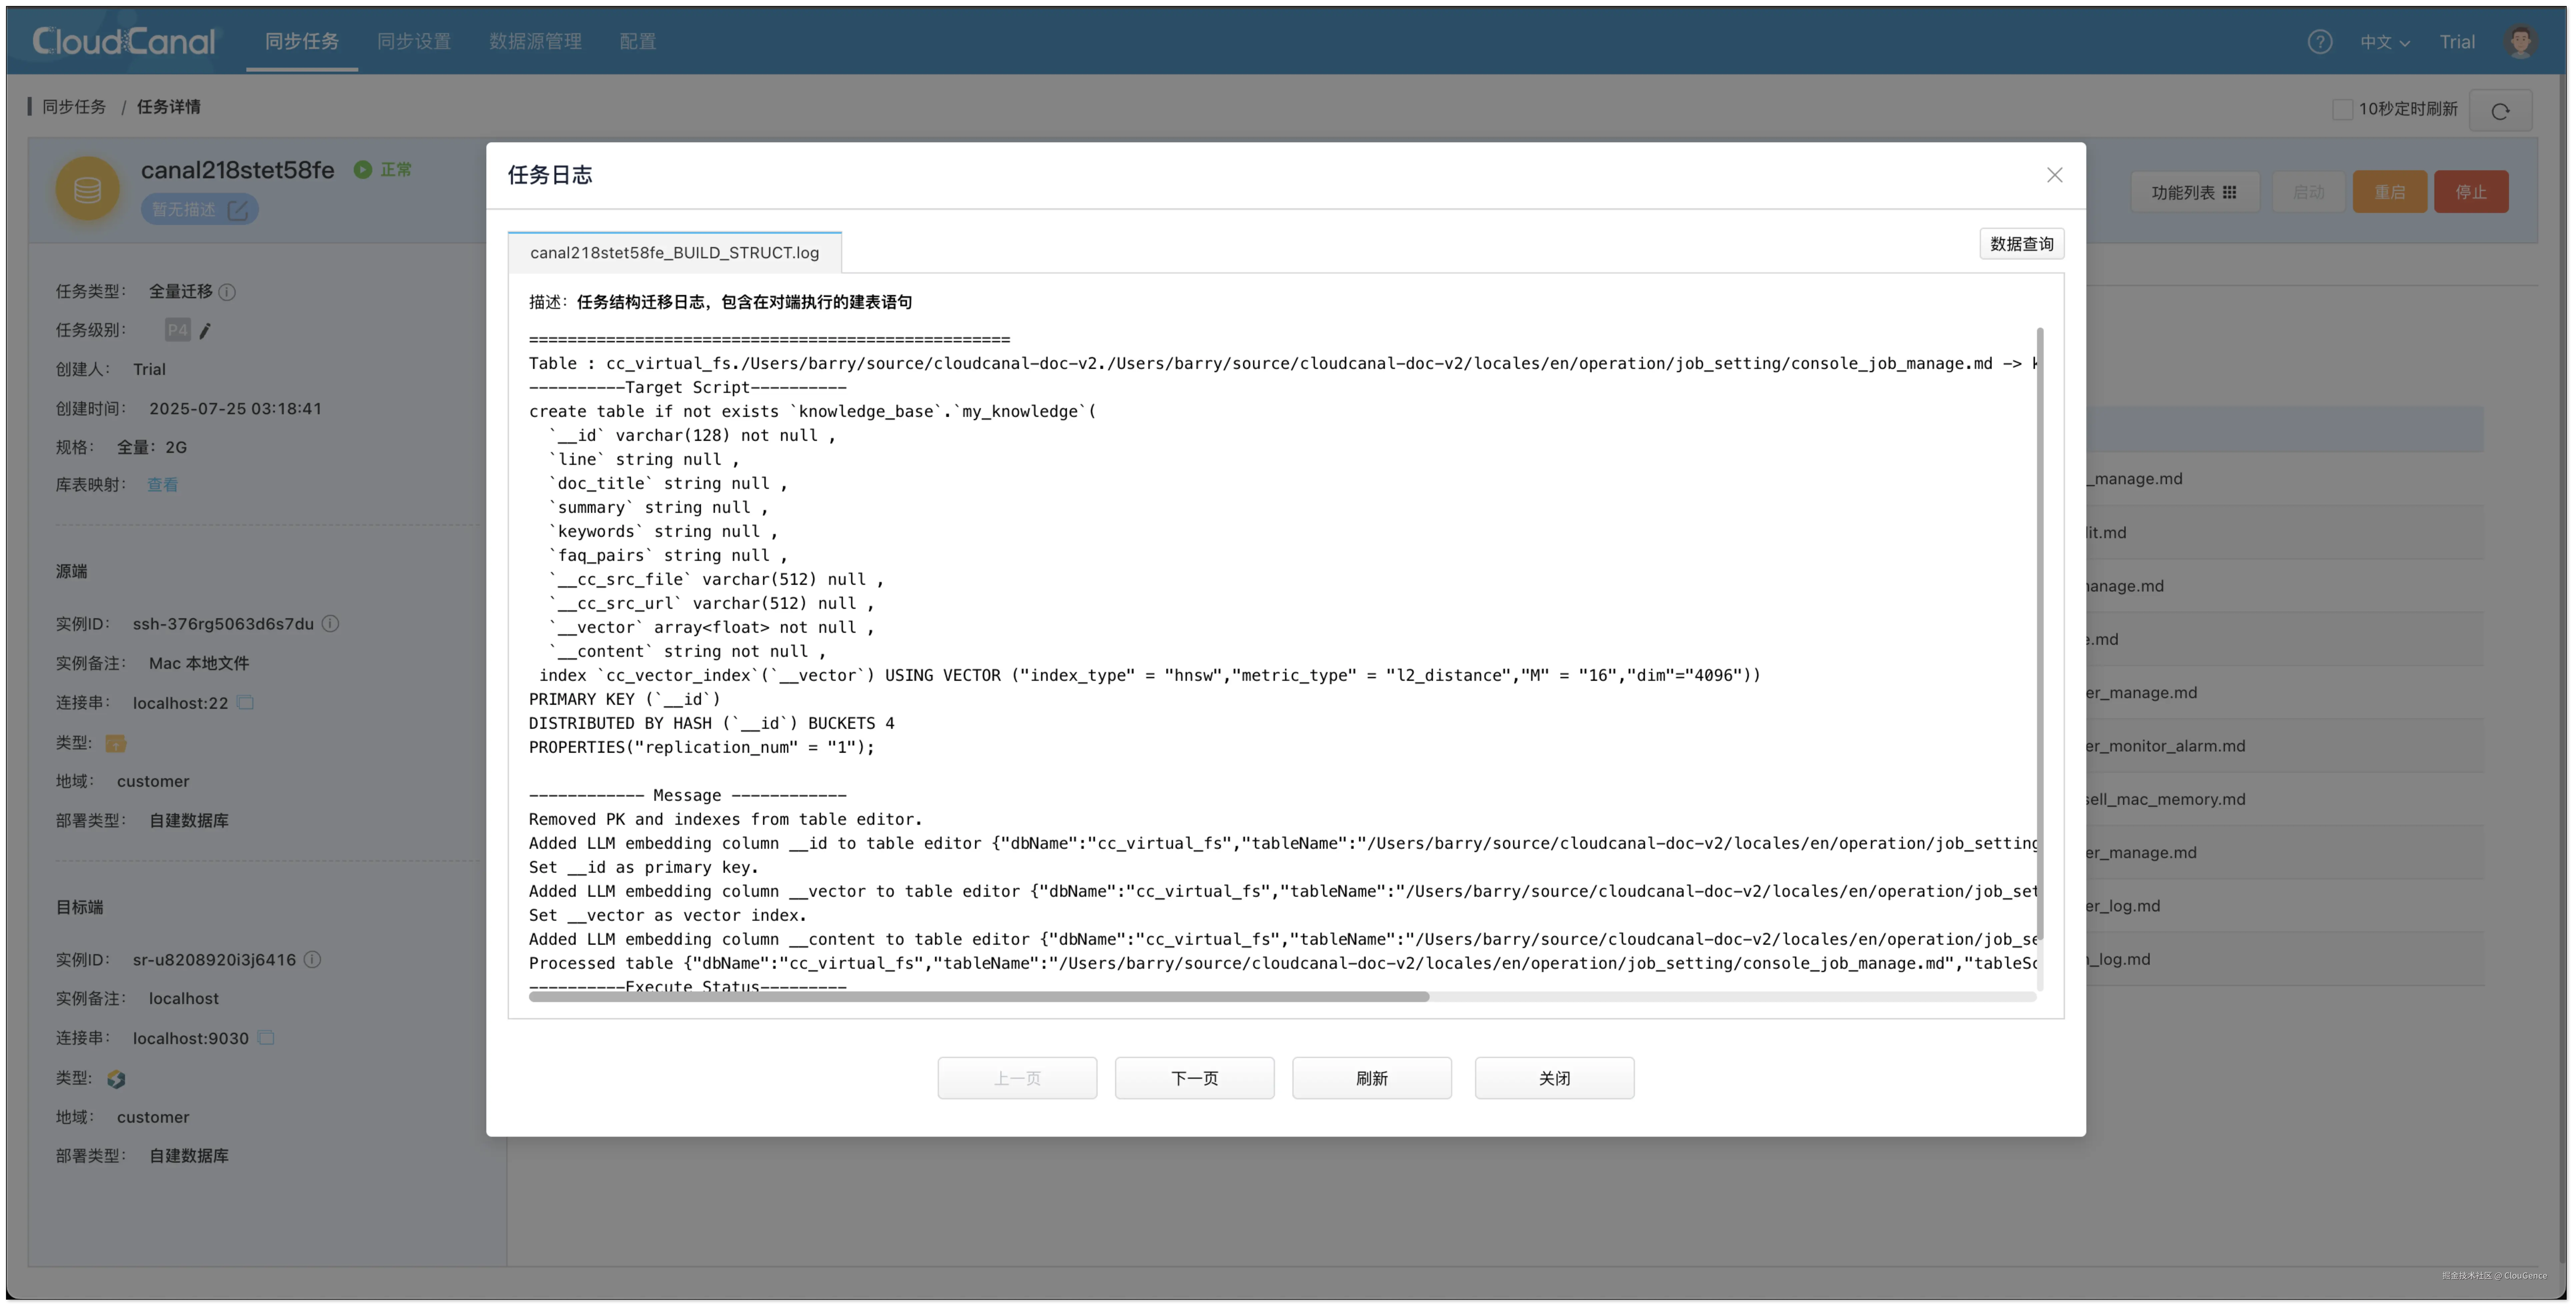Viewport: 2576px width, 1309px height.
Task: Edit the task level P4 pencil
Action: [205, 331]
